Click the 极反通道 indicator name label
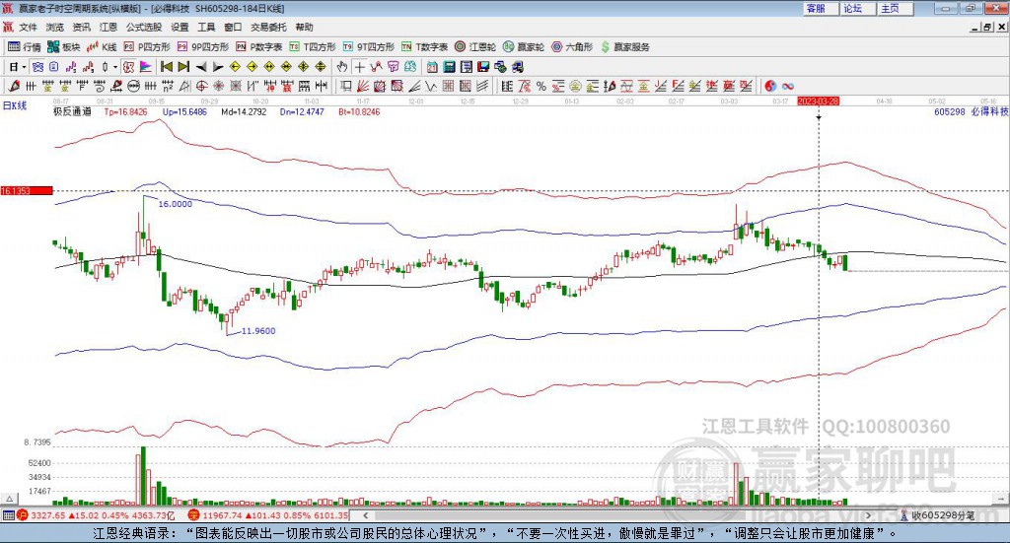1010x543 pixels. pyautogui.click(x=72, y=111)
